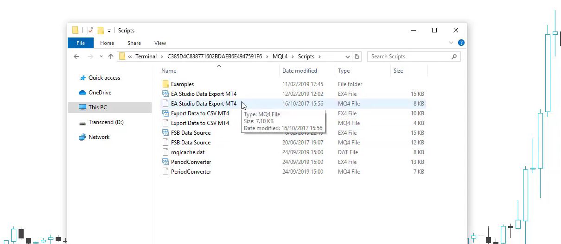Image resolution: width=561 pixels, height=244 pixels.
Task: Click into the Search Scripts box
Action: point(408,56)
